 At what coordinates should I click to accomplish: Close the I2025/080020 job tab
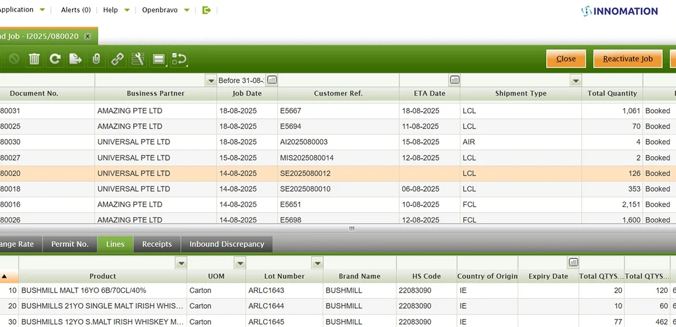coord(88,36)
